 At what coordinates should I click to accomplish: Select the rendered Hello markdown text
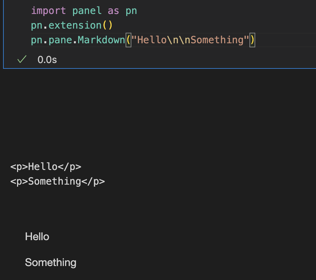coord(37,236)
